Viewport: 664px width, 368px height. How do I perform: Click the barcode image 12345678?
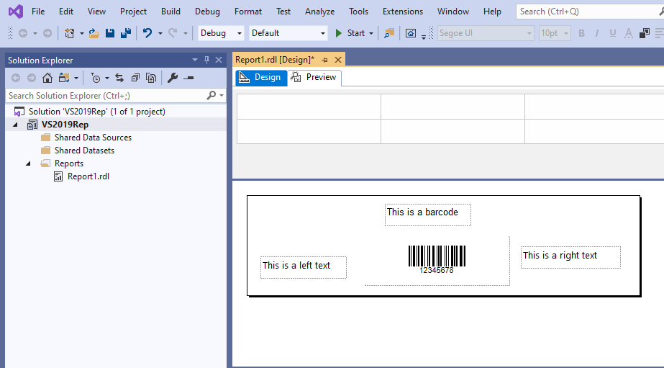pyautogui.click(x=437, y=259)
